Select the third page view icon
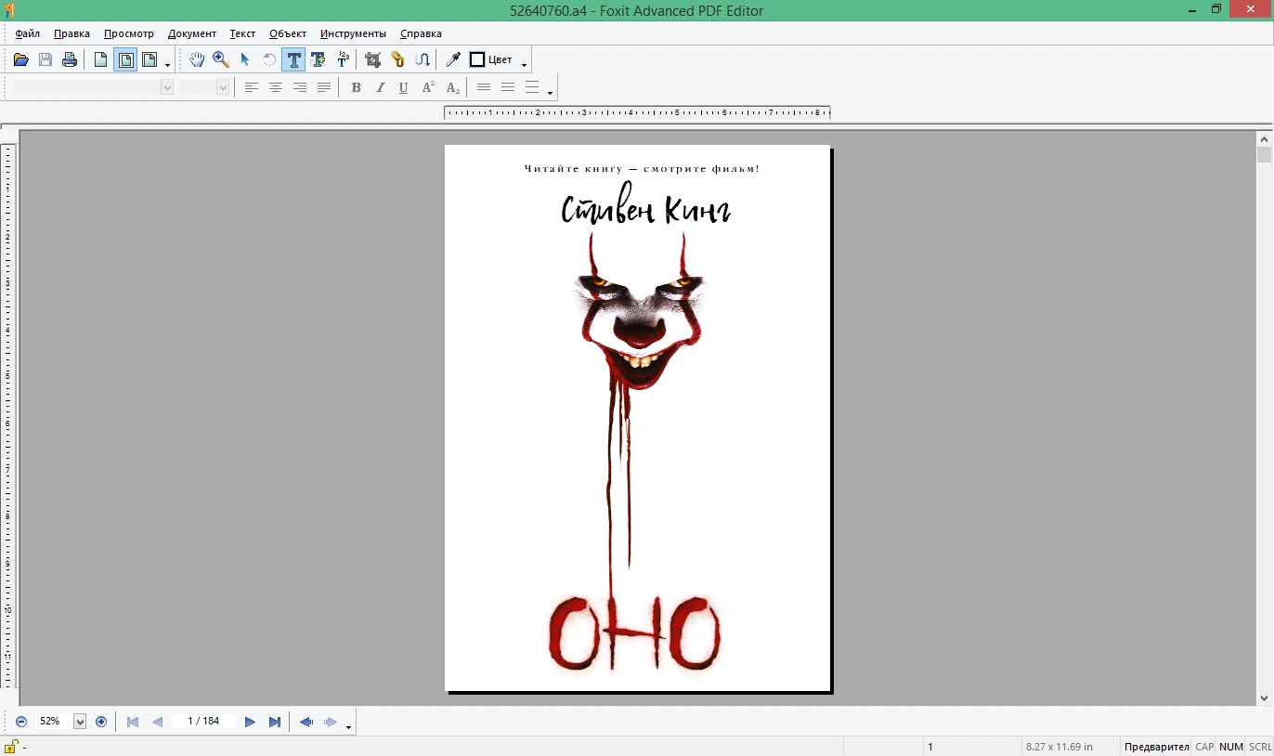 tap(149, 60)
